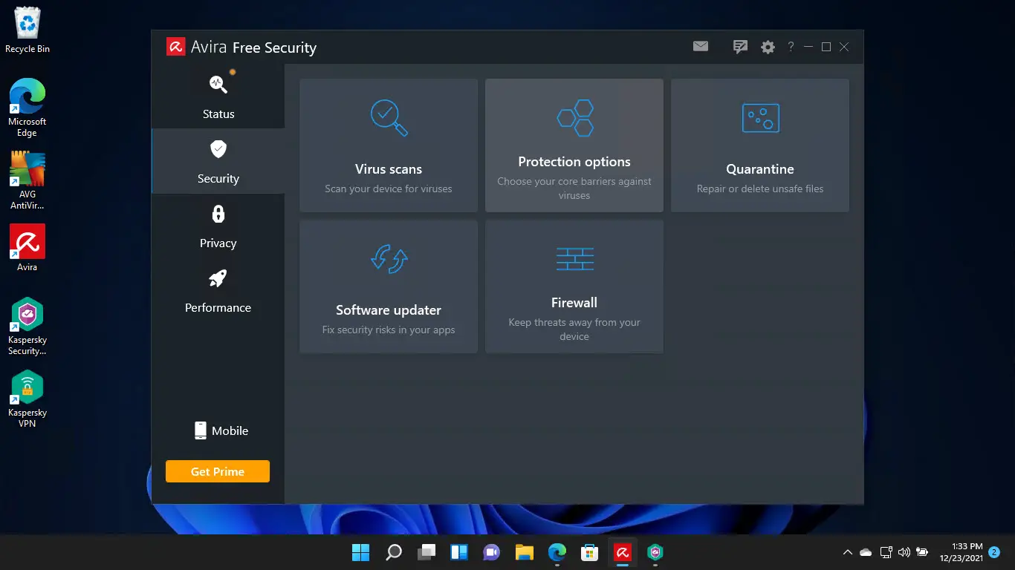Screen dimensions: 1015x570
Task: Open the clock showing 1:33 PM
Action: [961, 552]
